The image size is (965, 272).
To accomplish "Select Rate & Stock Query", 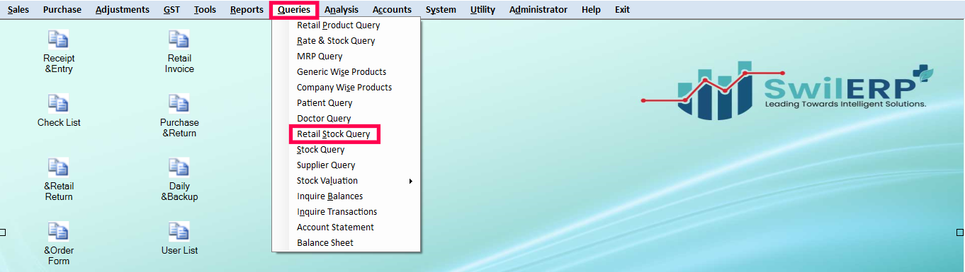I will tap(346, 41).
